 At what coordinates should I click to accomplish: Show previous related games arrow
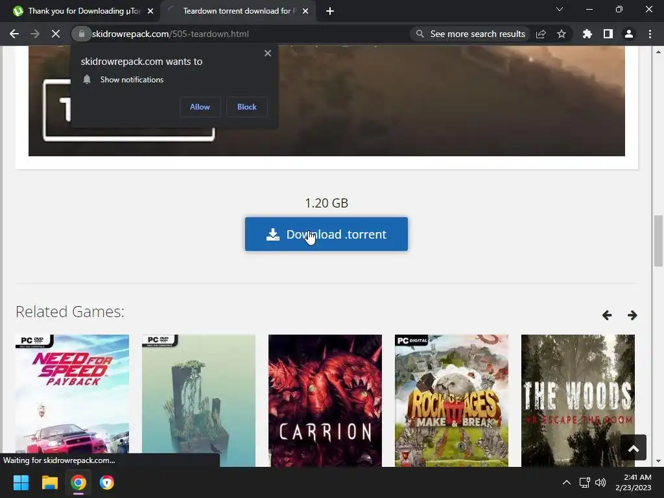[607, 315]
